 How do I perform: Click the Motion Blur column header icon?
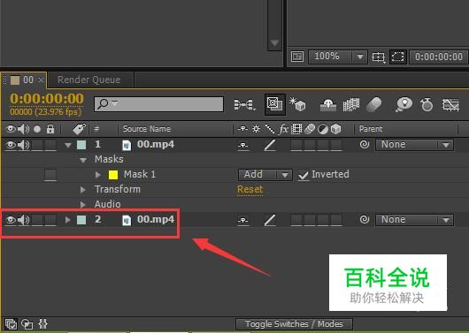[310, 129]
